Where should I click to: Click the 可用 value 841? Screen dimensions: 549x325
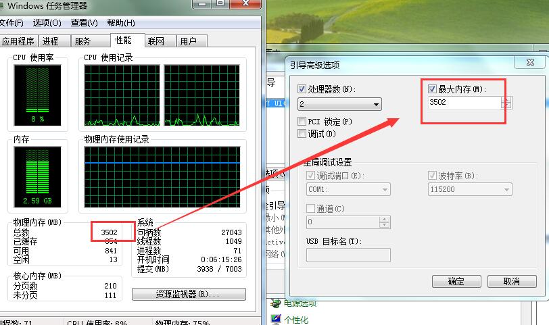[111, 251]
